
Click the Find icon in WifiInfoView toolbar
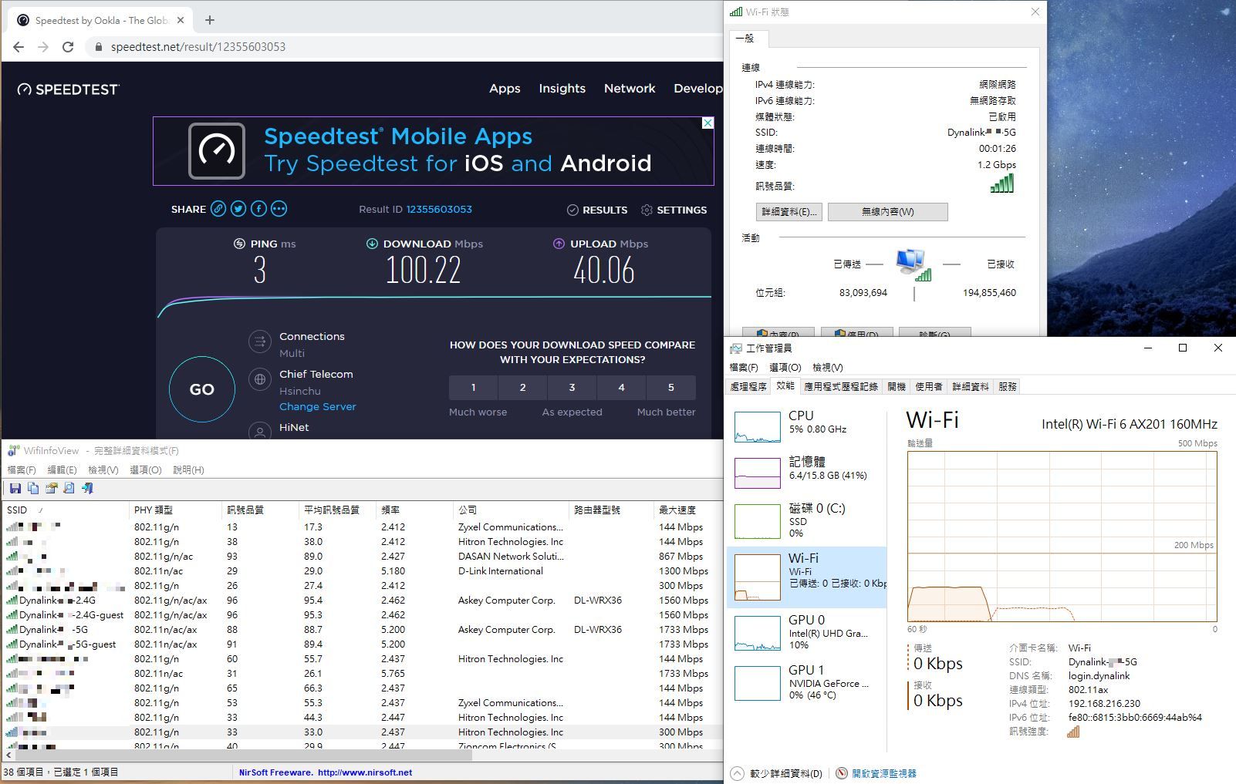click(x=69, y=488)
